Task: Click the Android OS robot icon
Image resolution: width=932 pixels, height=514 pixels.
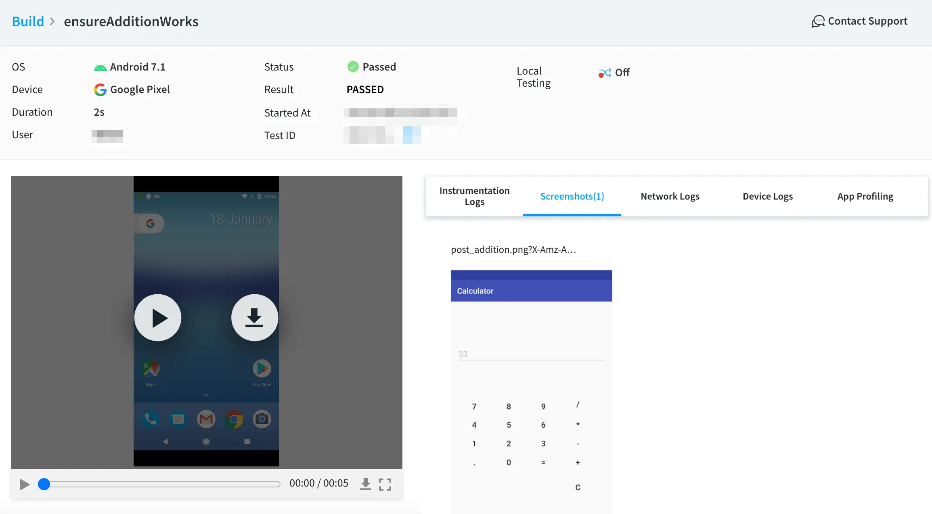Action: (100, 67)
